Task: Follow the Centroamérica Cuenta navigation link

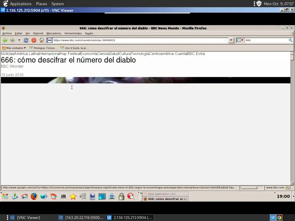Action: (168, 54)
